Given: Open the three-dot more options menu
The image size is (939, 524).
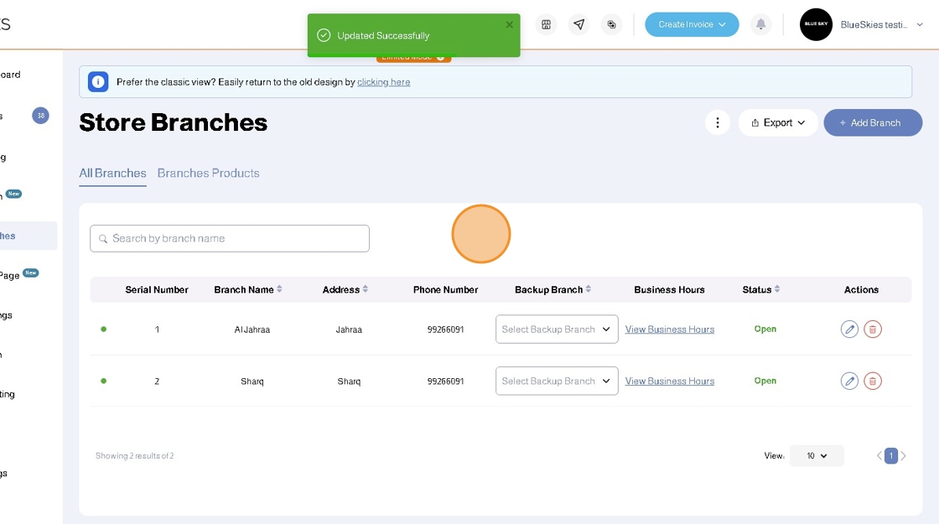Looking at the screenshot, I should [x=717, y=122].
